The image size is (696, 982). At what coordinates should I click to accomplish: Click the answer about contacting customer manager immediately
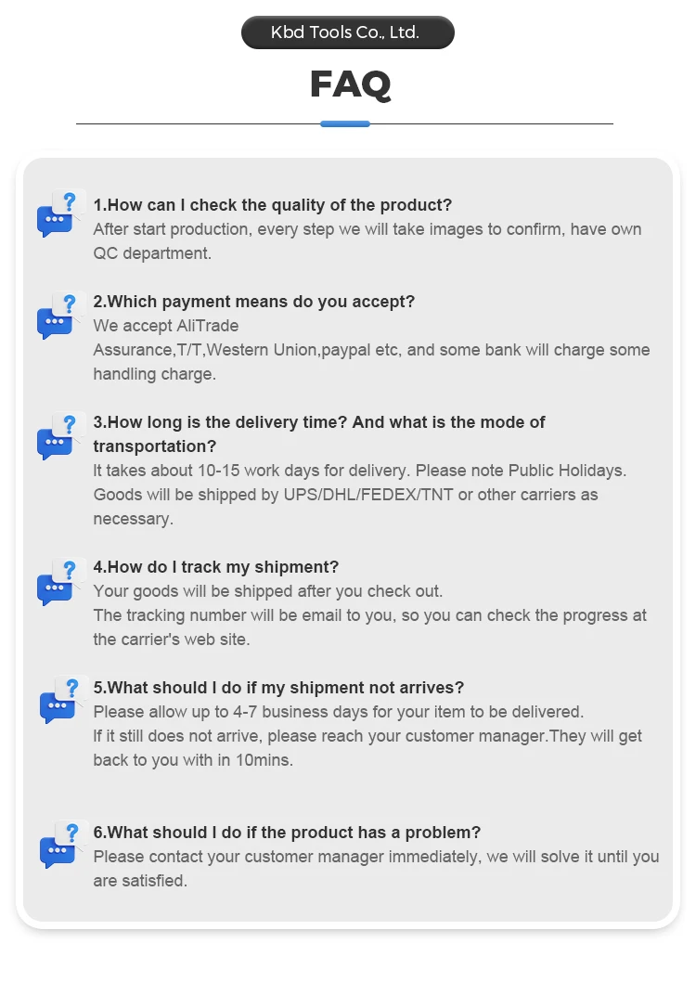click(376, 869)
